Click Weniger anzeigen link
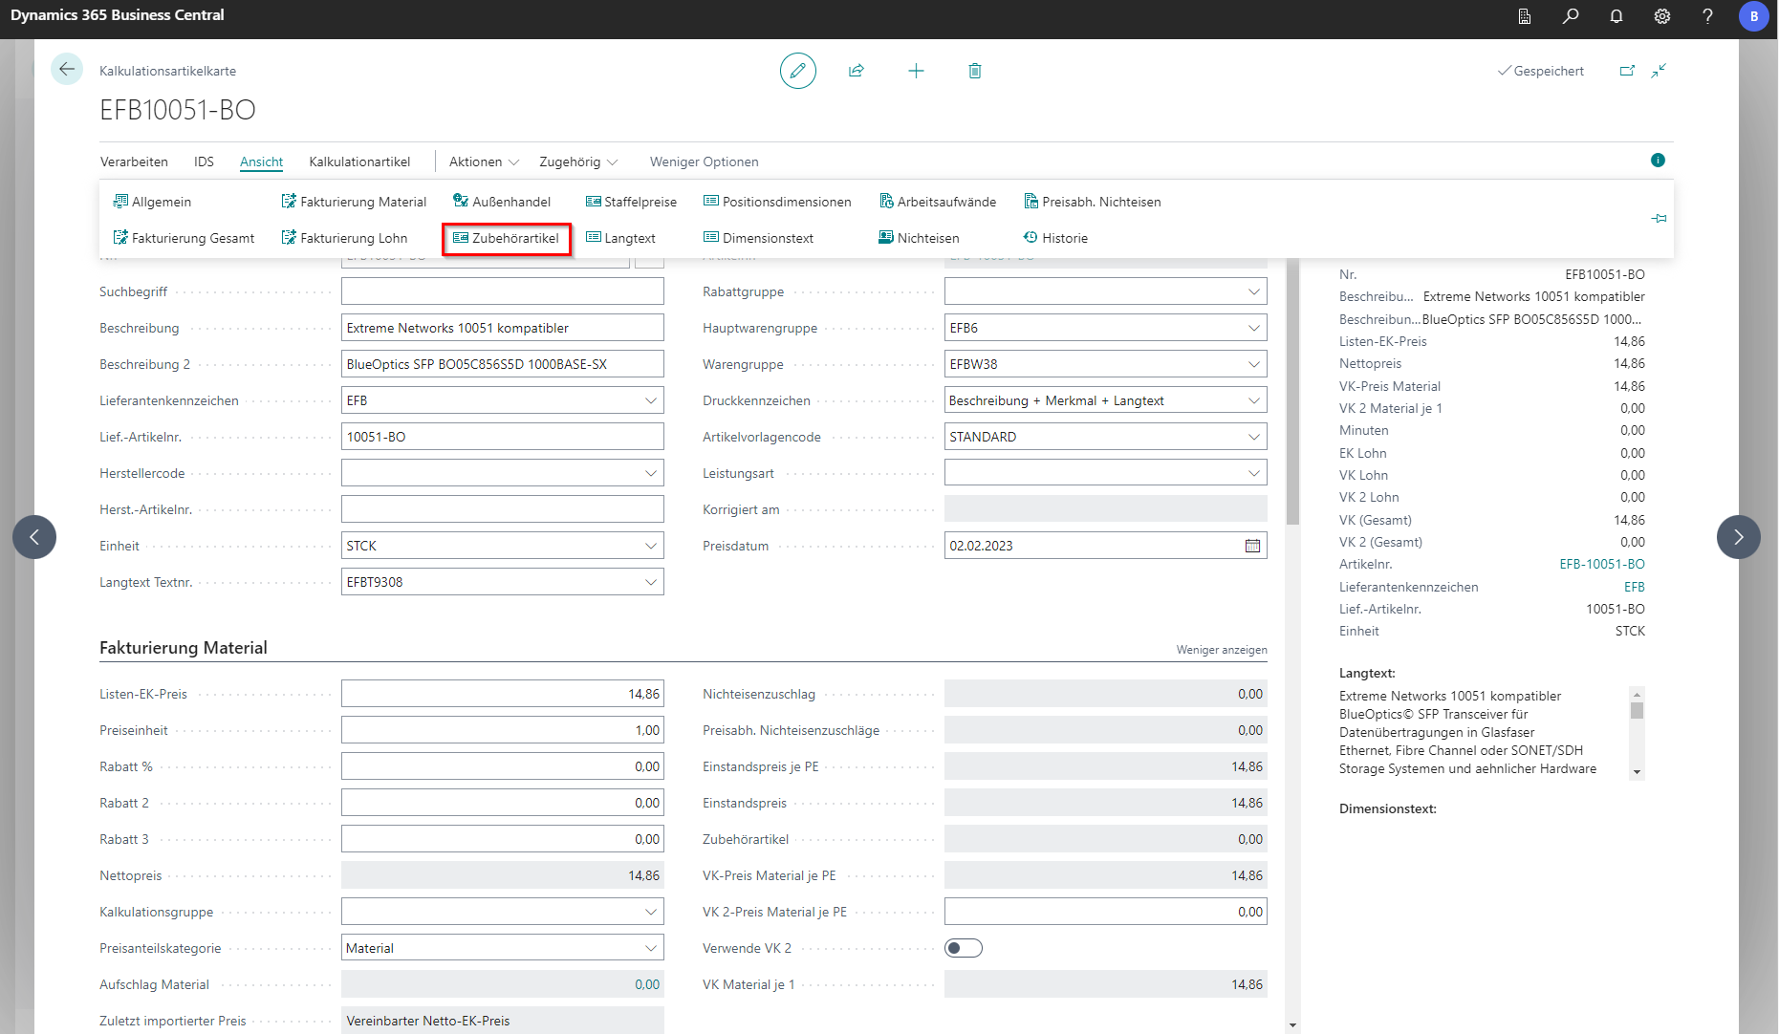The width and height of the screenshot is (1779, 1034). coord(1221,650)
